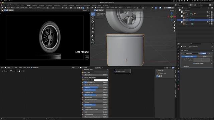Open Options dropdown in left viewport

click(86, 10)
